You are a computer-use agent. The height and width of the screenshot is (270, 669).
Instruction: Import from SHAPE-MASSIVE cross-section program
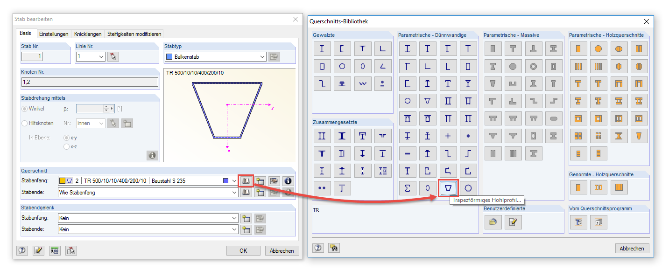[599, 222]
